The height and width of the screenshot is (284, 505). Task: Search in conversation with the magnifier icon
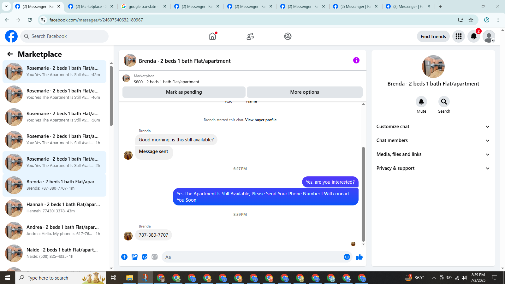point(444,102)
